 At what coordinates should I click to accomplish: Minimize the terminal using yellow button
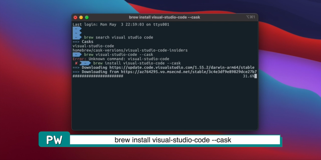81,17
